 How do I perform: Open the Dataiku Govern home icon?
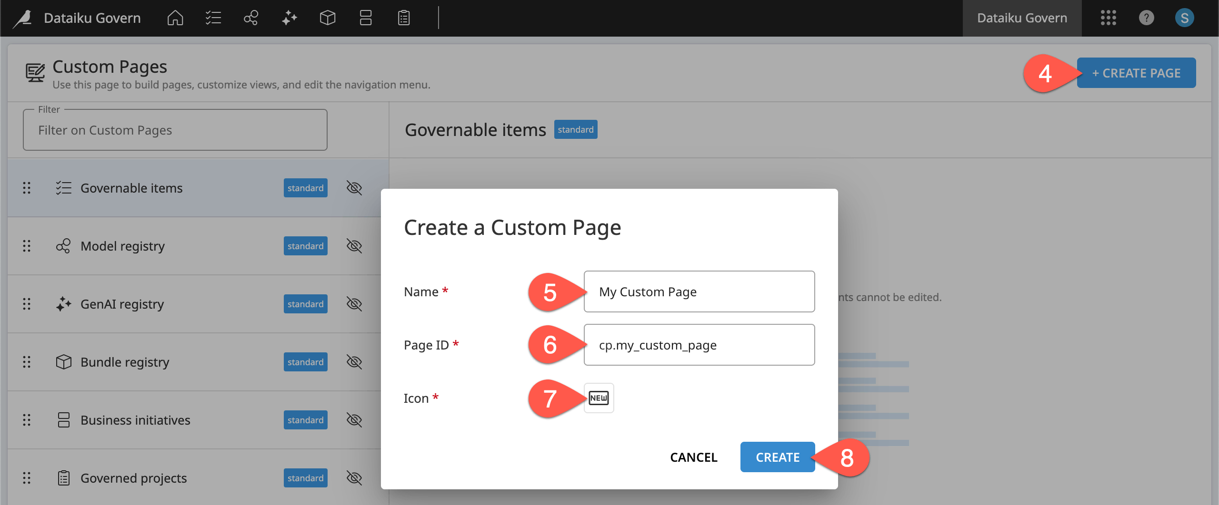click(175, 18)
